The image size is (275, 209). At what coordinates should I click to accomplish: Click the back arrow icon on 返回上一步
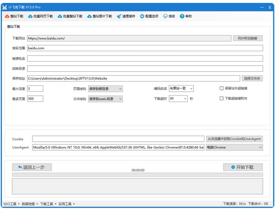tap(20, 167)
